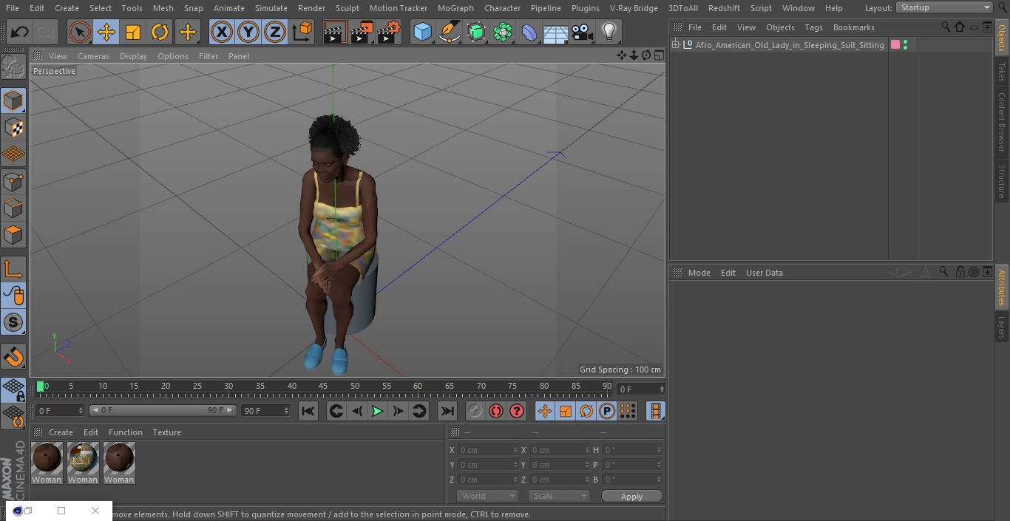This screenshot has width=1010, height=521.
Task: Toggle Enable Snap magnet icon
Action: click(13, 356)
